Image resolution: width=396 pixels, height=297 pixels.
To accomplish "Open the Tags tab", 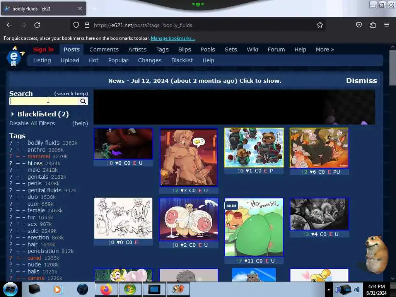I will point(162,49).
